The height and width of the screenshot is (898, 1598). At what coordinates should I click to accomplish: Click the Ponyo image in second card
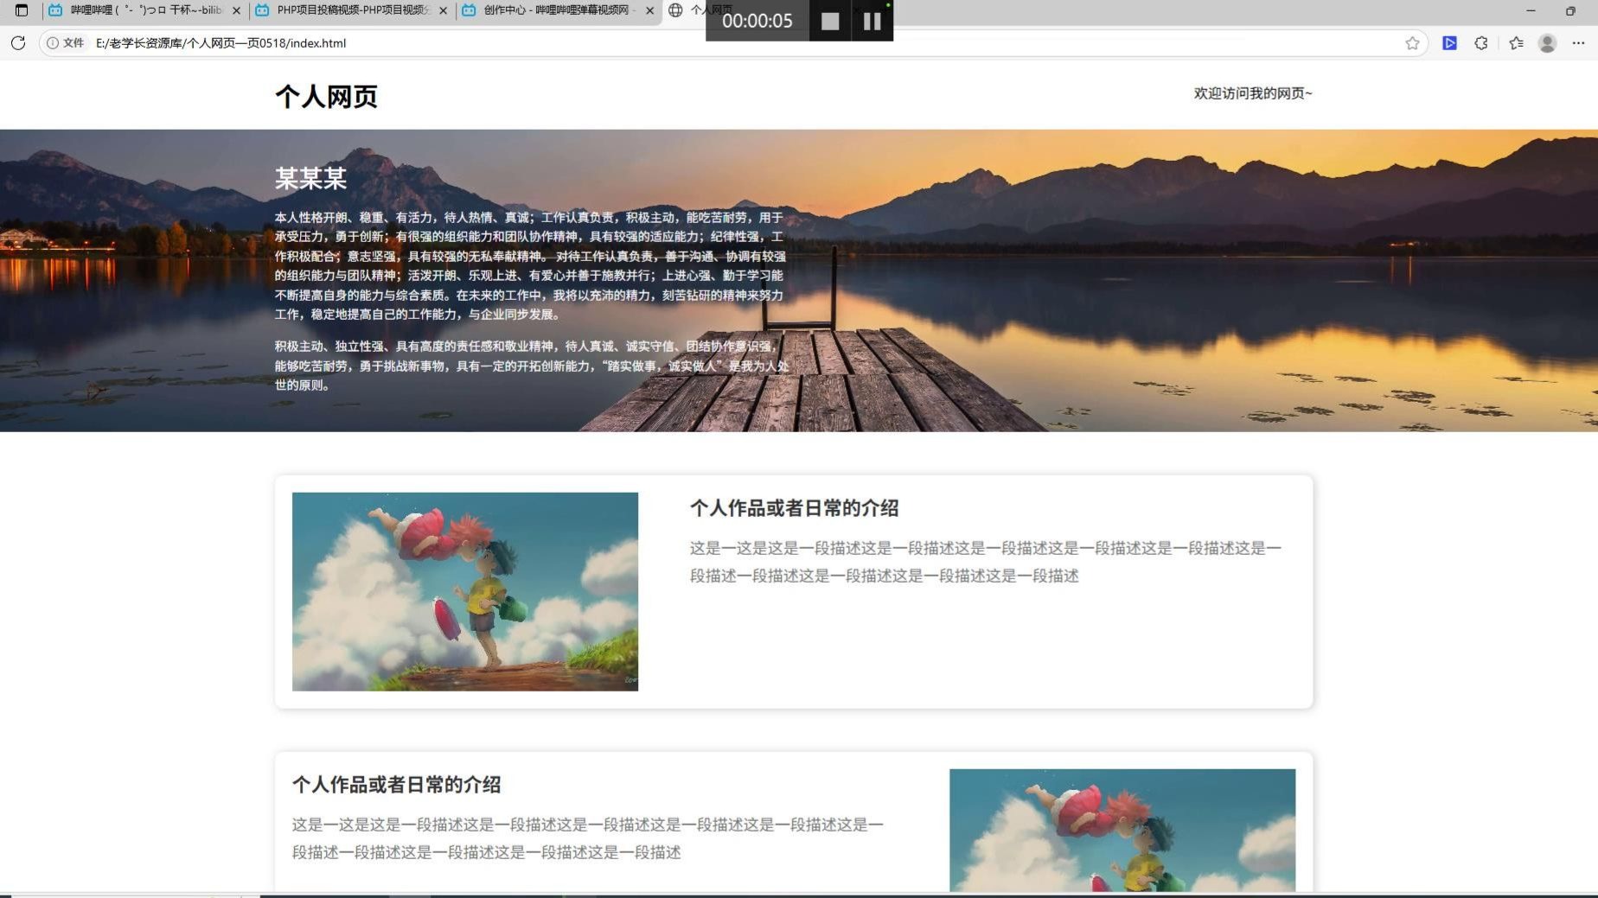point(1122,830)
